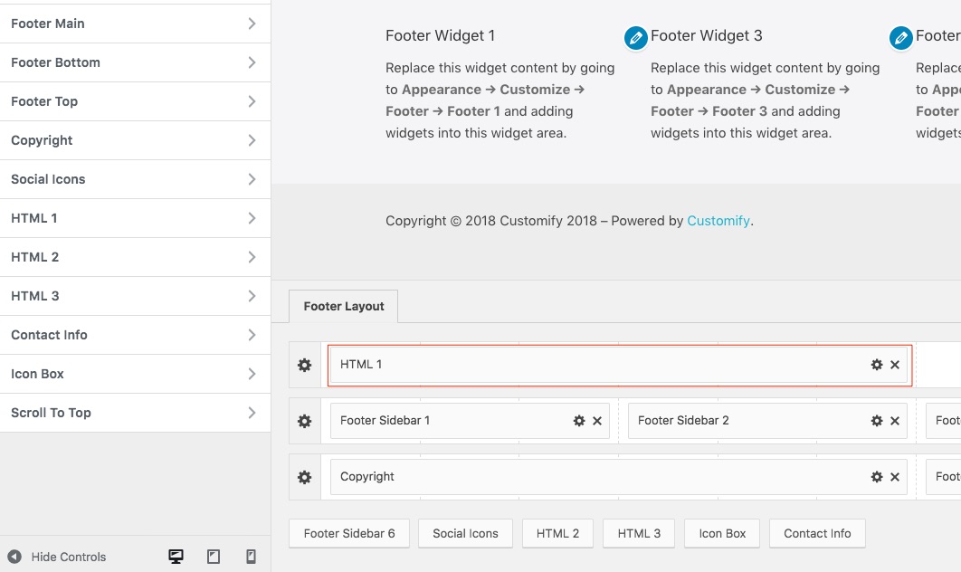The image size is (961, 572).
Task: Edit Footer Widget 3 pencil icon
Action: (x=636, y=38)
